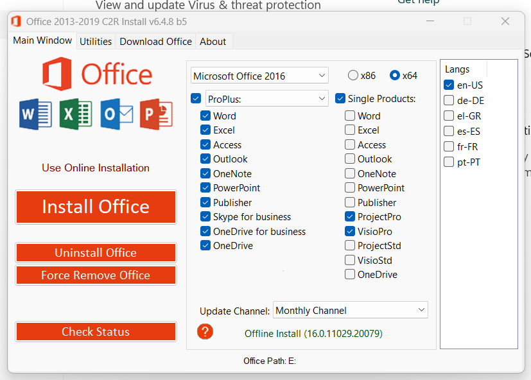Uncheck OneDrive under ProPlus

pos(205,246)
